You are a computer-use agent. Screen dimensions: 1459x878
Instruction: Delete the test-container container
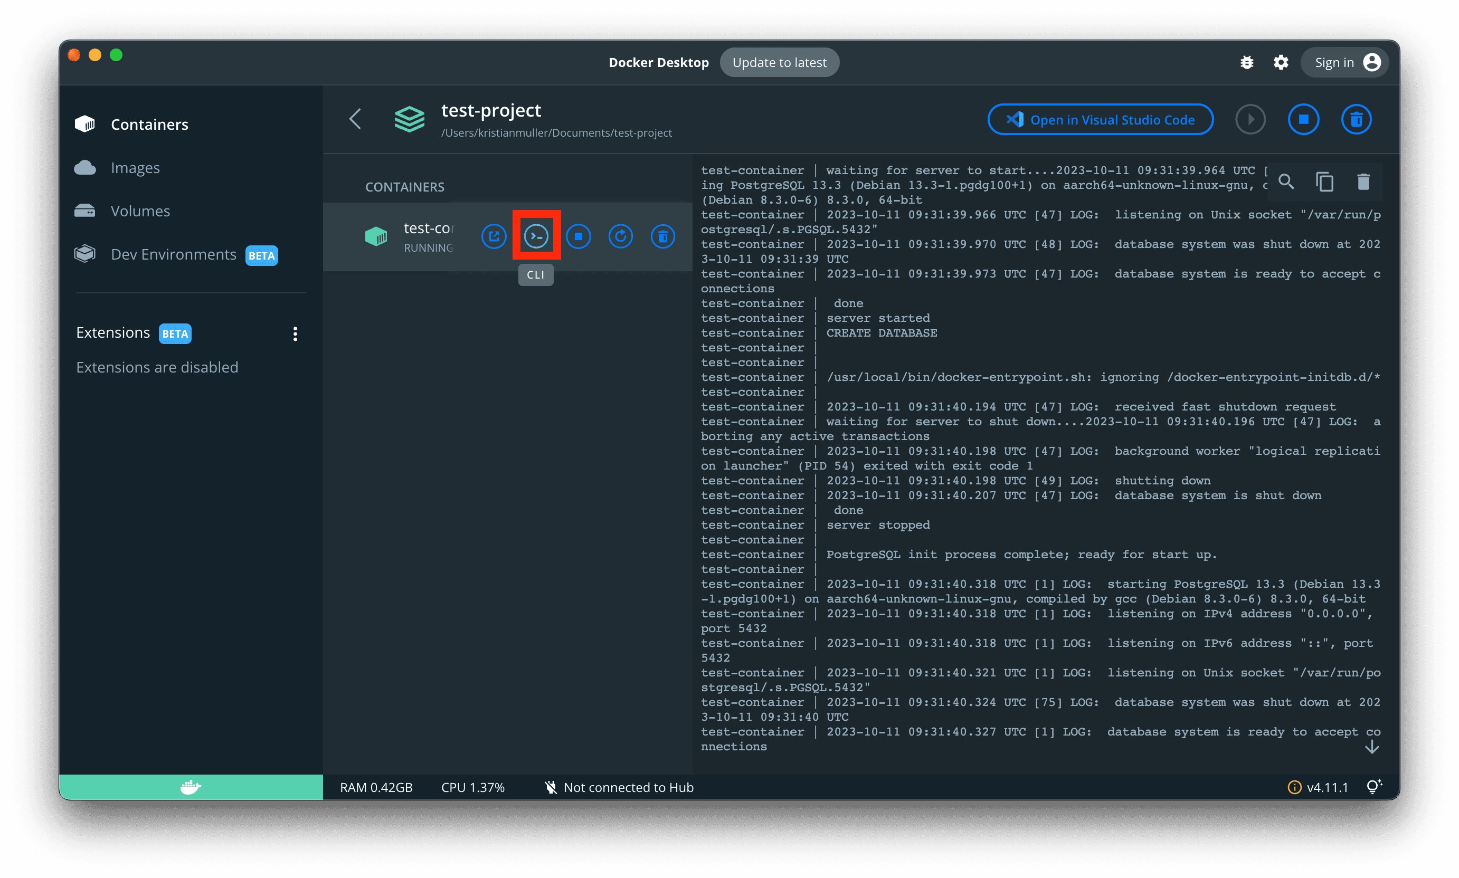(x=663, y=237)
